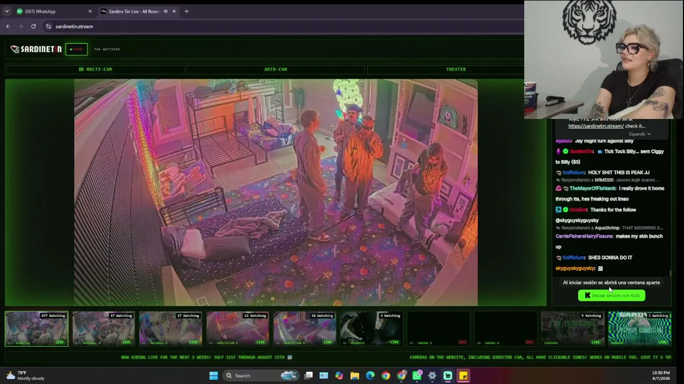This screenshot has height=384, width=684.
Task: Open WhatsApp from the taskbar
Action: pos(417,375)
